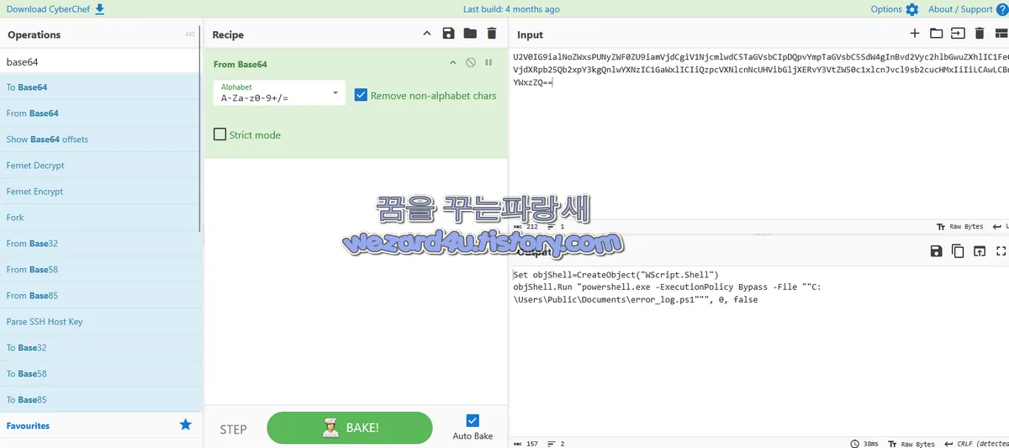The height and width of the screenshot is (448, 1009).
Task: Replace input with output icon
Action: point(980,250)
